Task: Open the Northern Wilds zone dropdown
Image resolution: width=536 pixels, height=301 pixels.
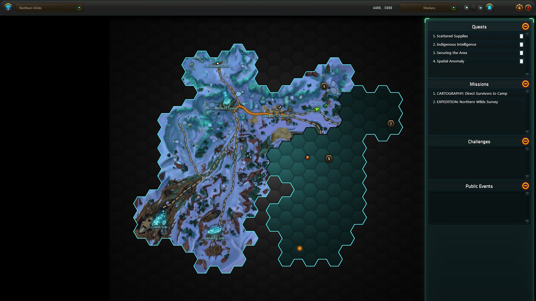Action: (50, 8)
